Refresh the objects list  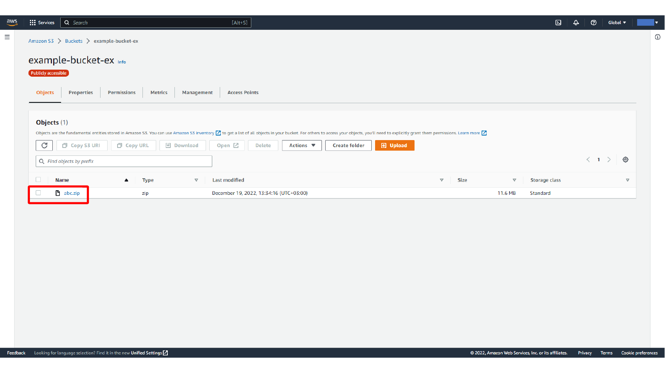click(44, 145)
